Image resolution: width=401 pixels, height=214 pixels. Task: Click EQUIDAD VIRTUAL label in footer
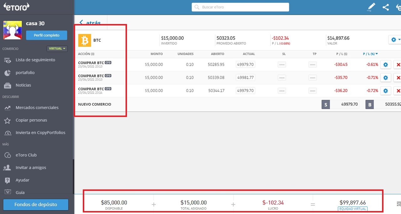352,209
